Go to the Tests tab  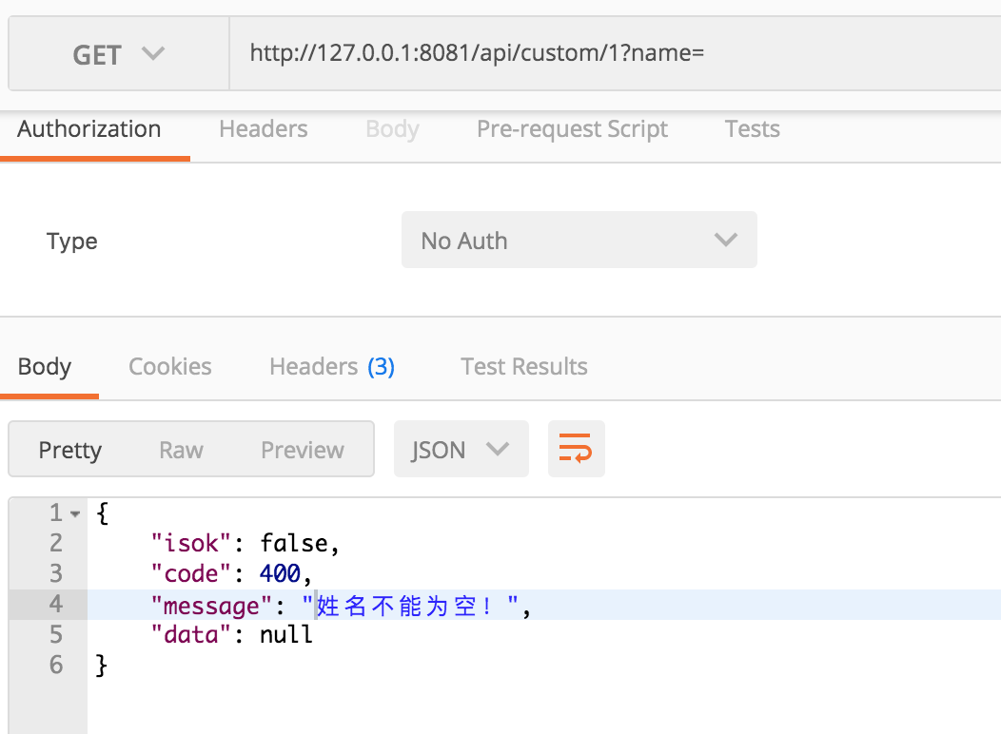click(x=752, y=129)
